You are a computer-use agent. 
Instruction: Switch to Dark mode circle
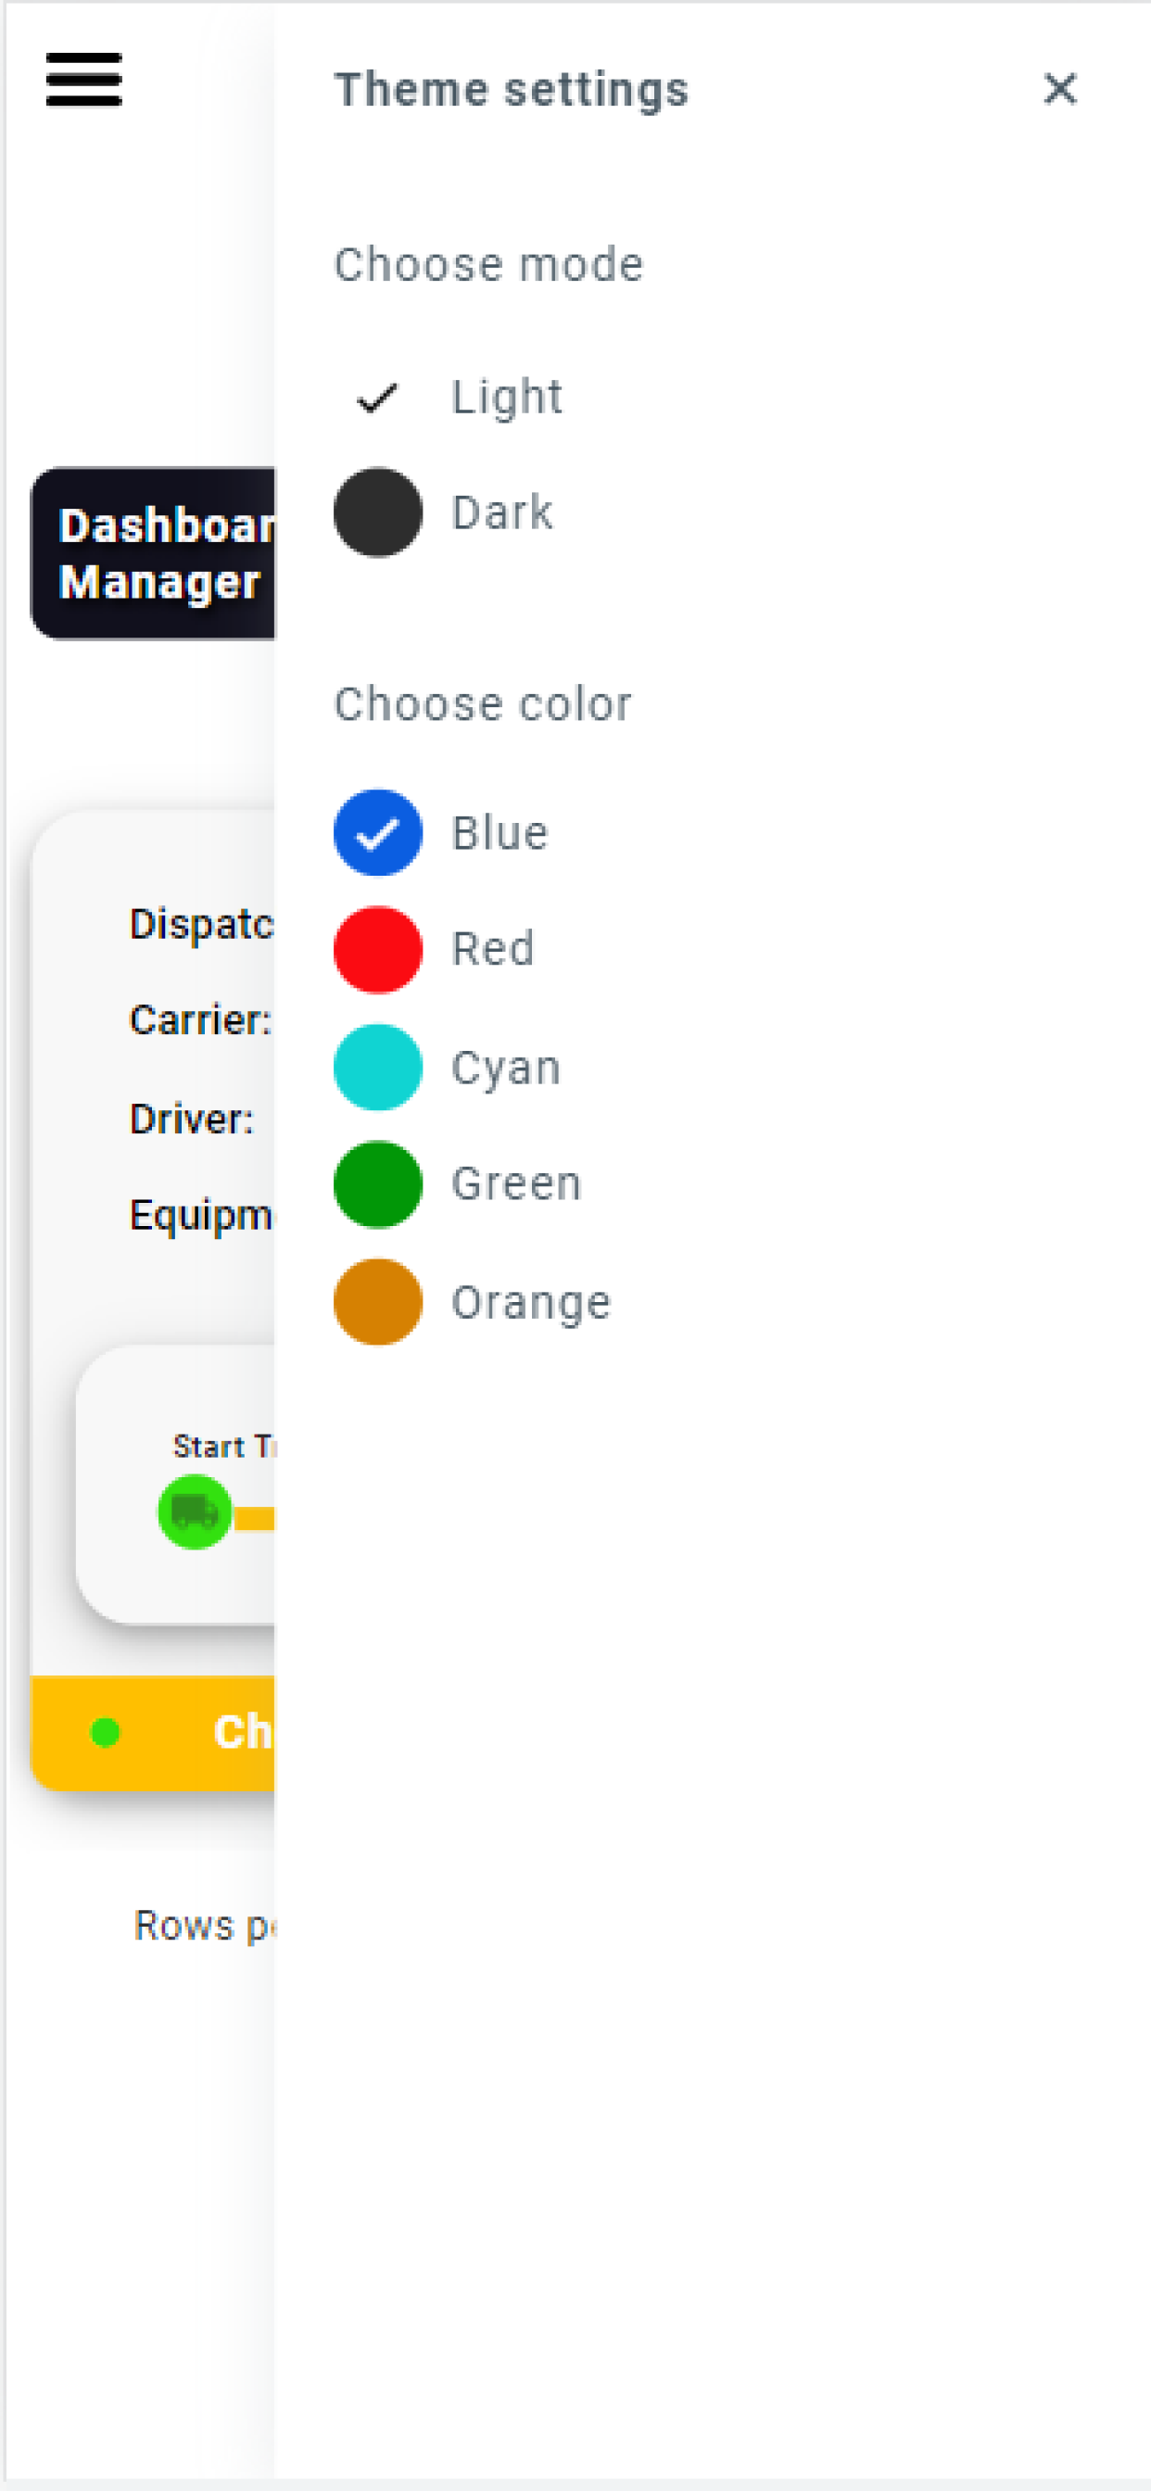[x=377, y=512]
